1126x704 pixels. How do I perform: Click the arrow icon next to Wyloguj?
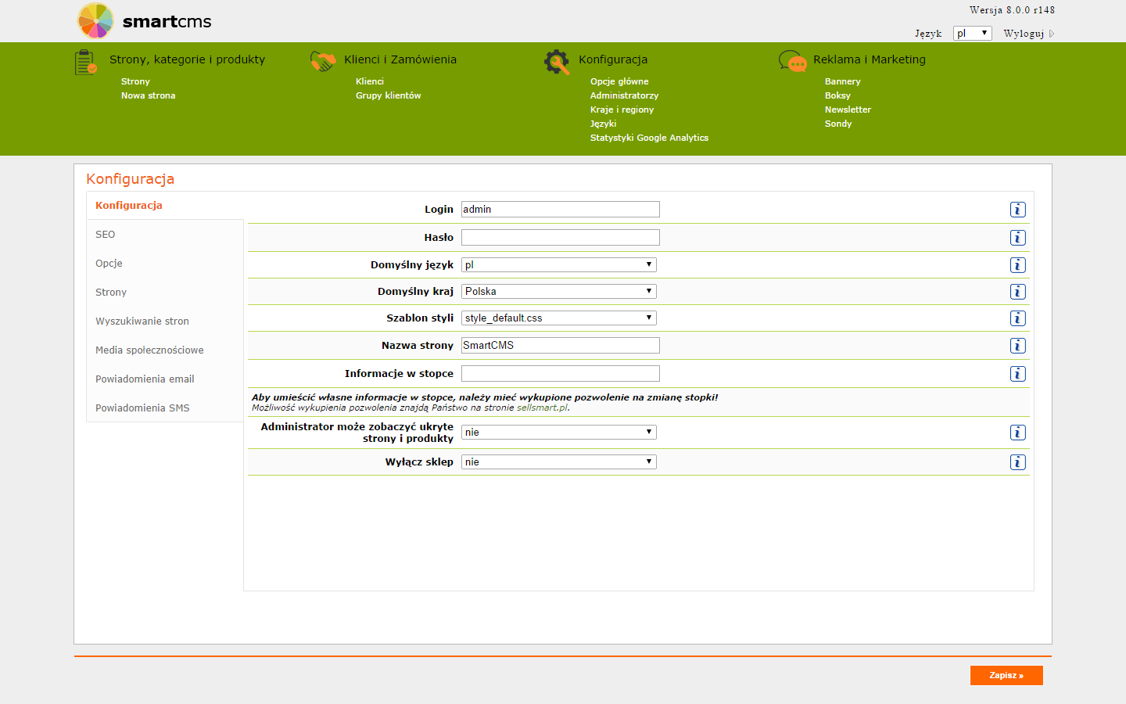[x=1052, y=34]
